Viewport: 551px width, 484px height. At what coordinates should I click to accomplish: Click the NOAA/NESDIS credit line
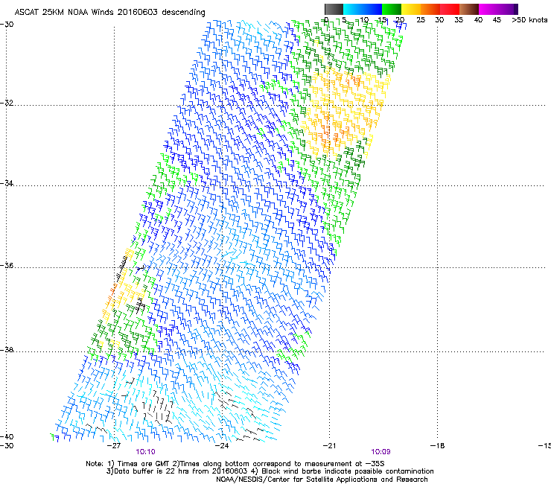point(322,480)
